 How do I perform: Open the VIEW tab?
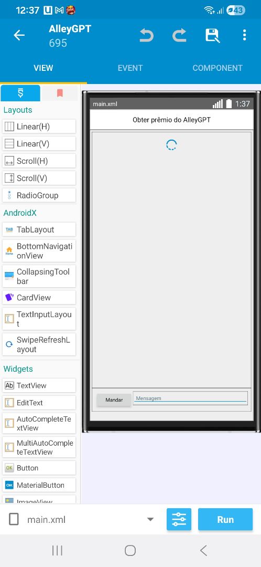point(43,68)
